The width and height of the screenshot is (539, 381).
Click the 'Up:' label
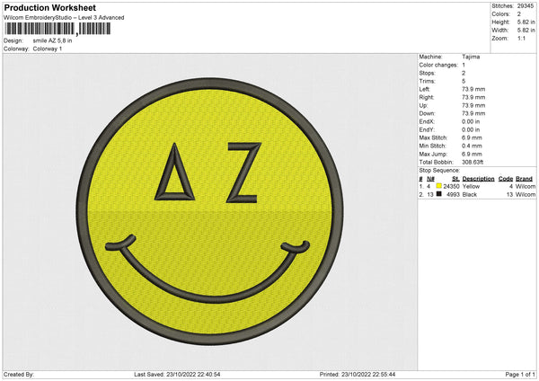tap(423, 105)
